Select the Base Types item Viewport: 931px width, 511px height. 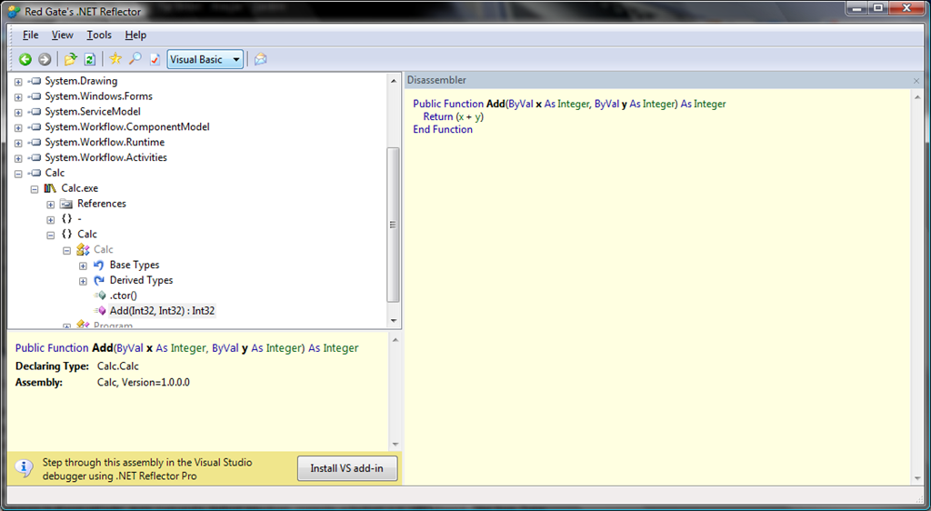135,265
